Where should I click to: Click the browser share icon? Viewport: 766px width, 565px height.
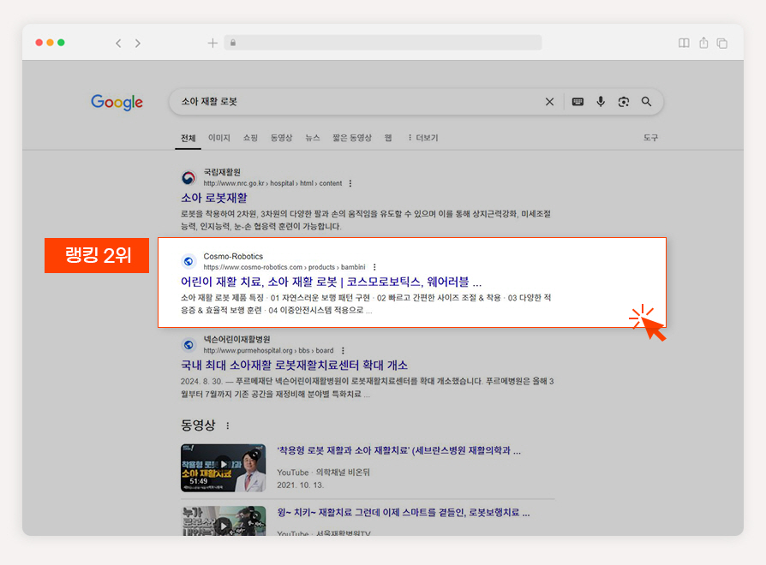point(703,43)
